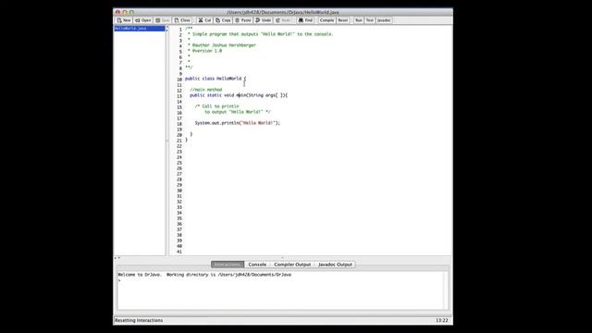The width and height of the screenshot is (592, 333).
Task: Click the Cut scissors button
Action: pyautogui.click(x=204, y=20)
